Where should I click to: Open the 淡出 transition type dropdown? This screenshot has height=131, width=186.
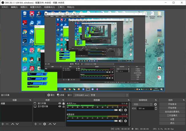[142, 104]
